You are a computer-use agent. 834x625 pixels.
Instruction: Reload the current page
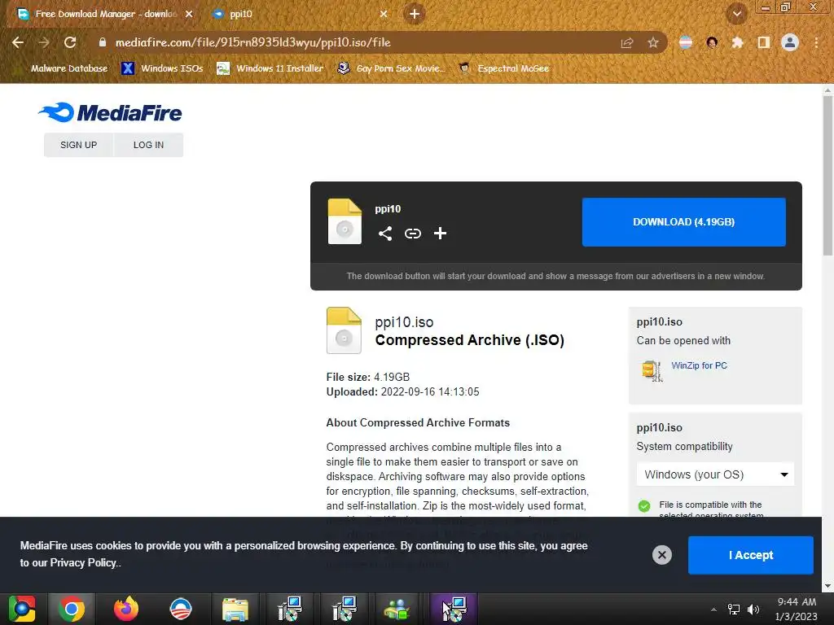(x=70, y=42)
